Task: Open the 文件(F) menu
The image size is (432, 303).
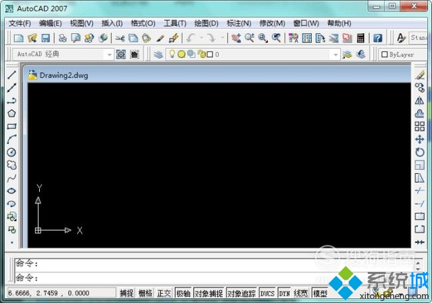Action: click(20, 23)
